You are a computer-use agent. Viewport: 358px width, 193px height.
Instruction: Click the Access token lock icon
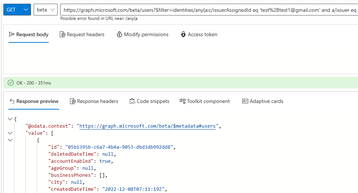[x=183, y=34]
